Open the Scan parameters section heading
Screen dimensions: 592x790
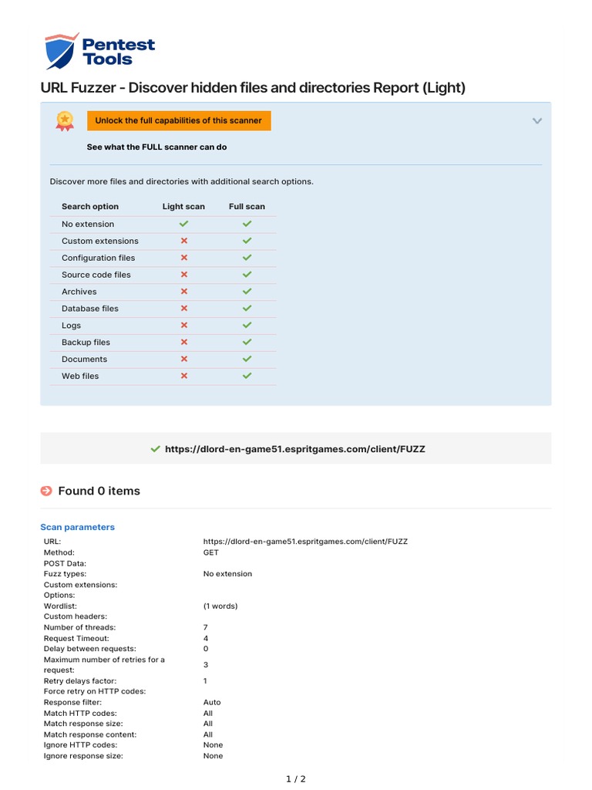[77, 527]
